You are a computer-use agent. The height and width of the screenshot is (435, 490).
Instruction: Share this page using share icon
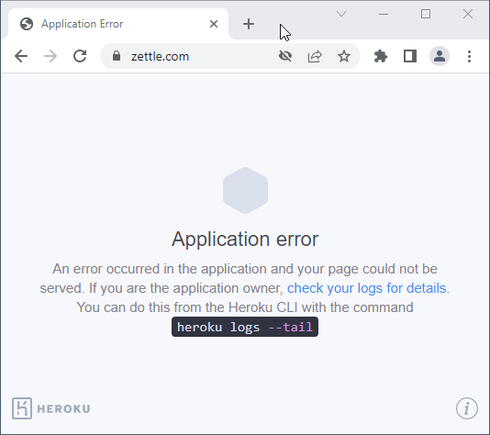(x=315, y=56)
